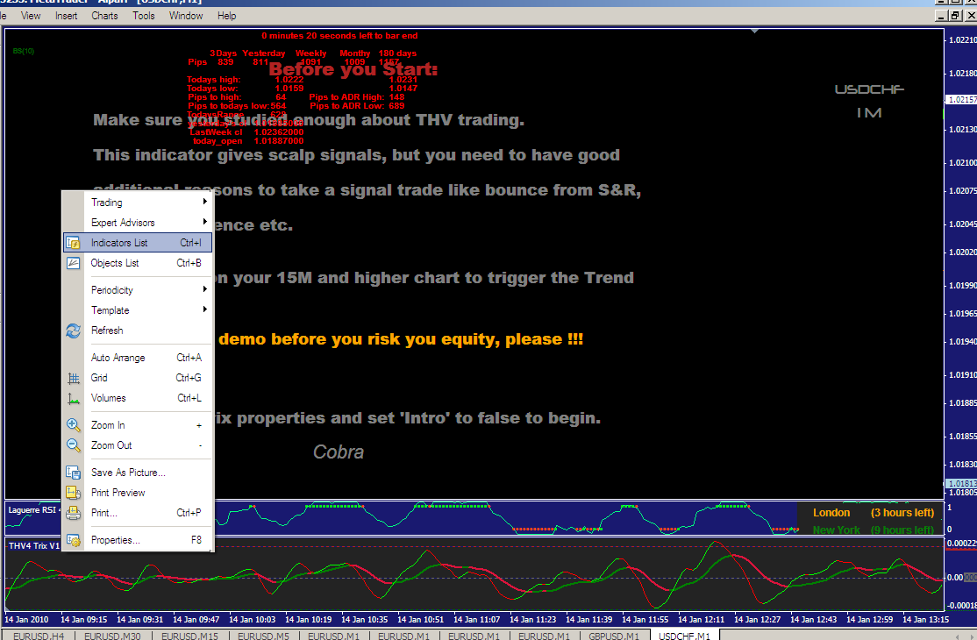Click the Laguerre RSI indicator label
Screen dimensions: 977x640
point(33,510)
